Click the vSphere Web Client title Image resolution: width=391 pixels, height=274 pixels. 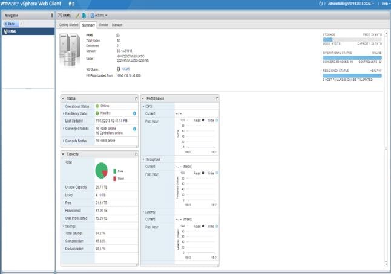(41, 4)
